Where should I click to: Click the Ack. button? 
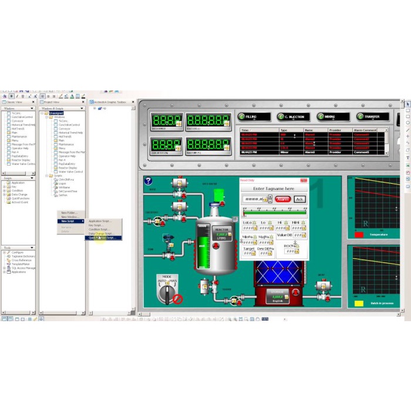(x=299, y=200)
